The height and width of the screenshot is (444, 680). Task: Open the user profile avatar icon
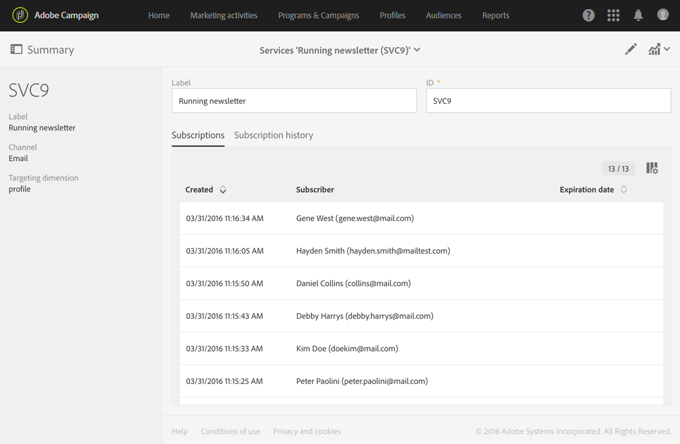pyautogui.click(x=662, y=14)
